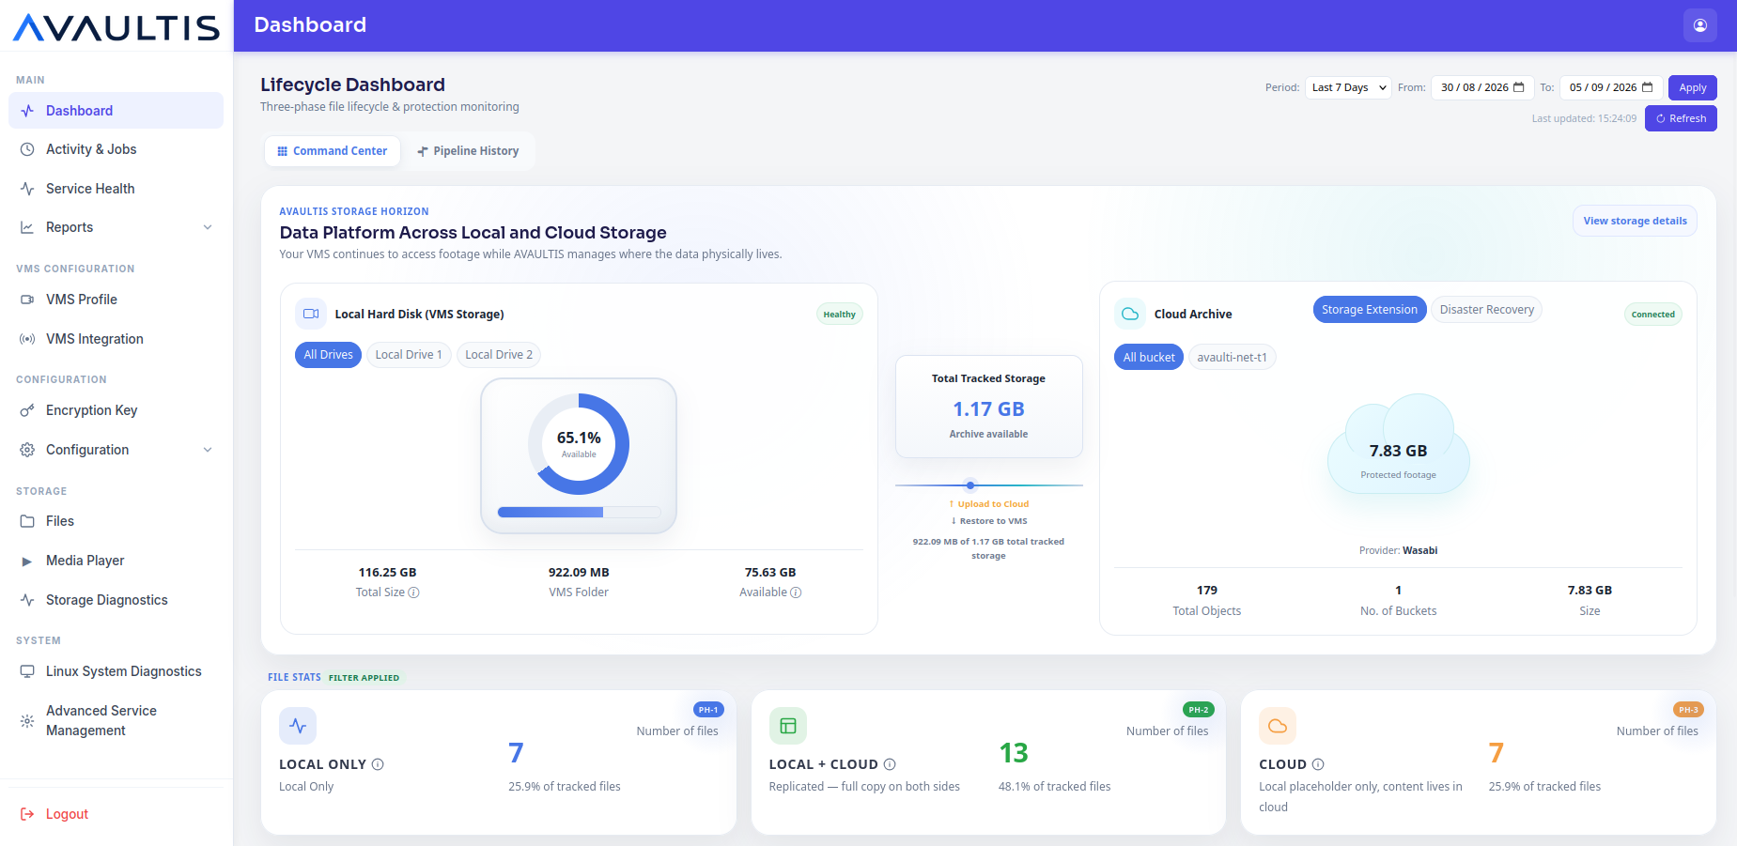Screen dimensions: 1737x846
Task: Click the info icon beside CLOUD heading
Action: click(x=1318, y=764)
